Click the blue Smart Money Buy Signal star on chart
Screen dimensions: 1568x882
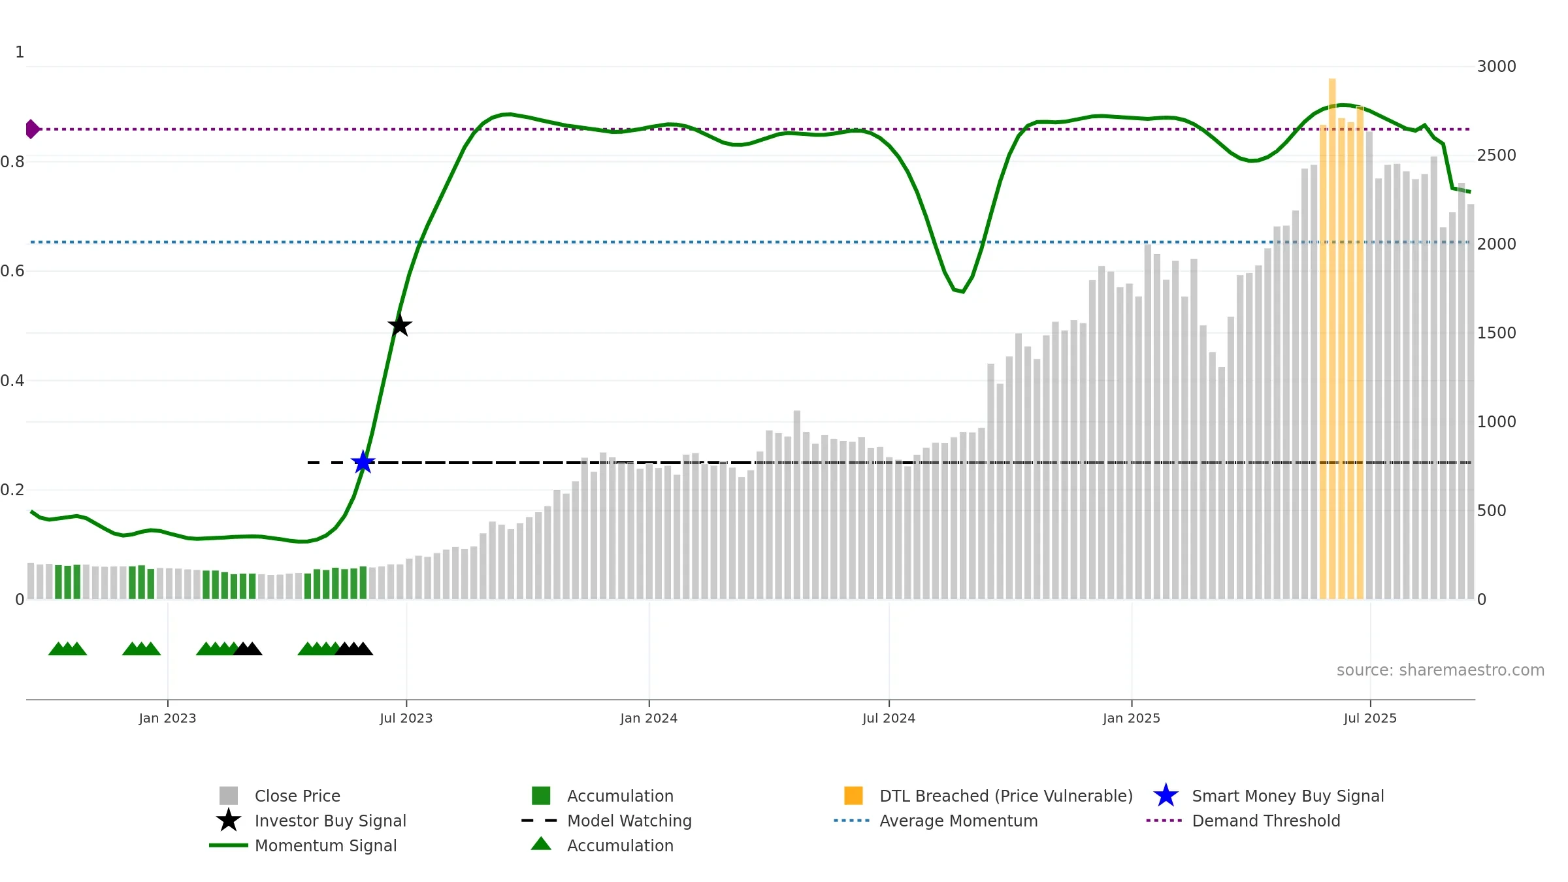pos(363,463)
